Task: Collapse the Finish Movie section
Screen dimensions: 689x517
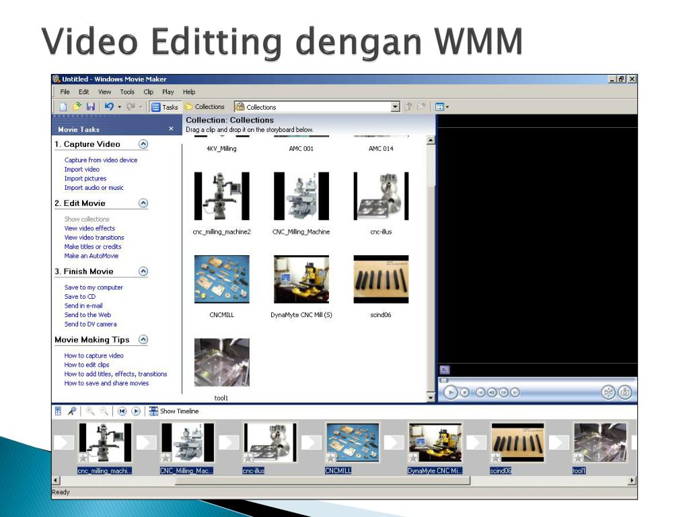Action: [x=143, y=271]
